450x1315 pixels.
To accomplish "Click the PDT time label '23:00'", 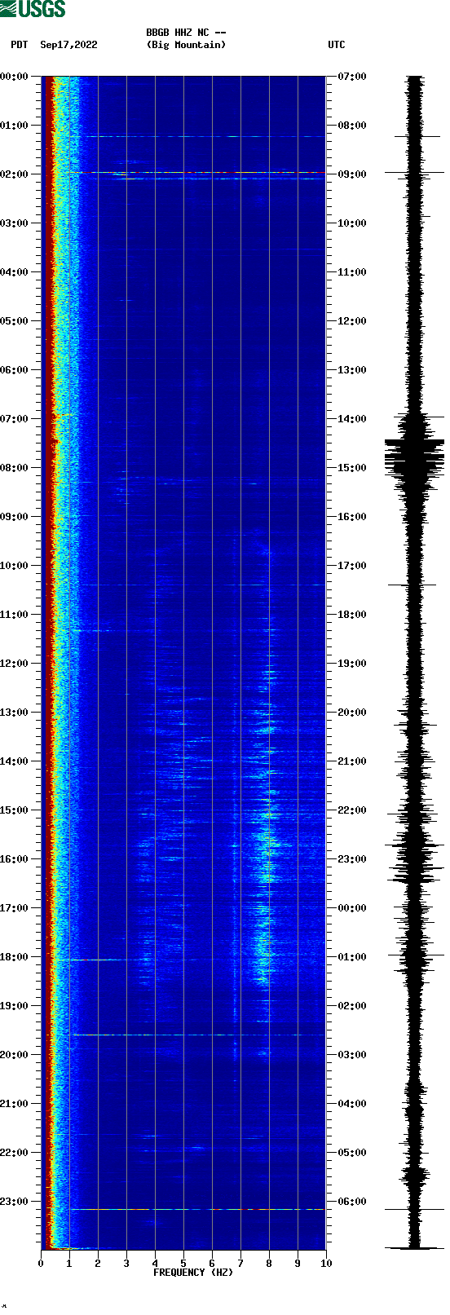I will point(15,1202).
